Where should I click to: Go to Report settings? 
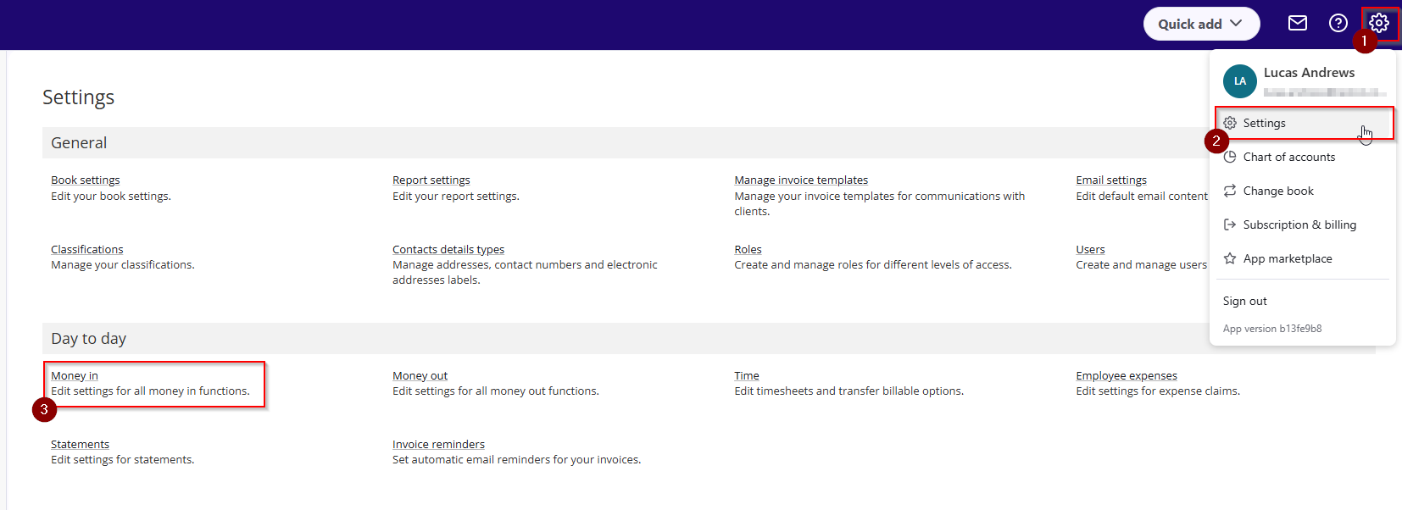pyautogui.click(x=431, y=180)
